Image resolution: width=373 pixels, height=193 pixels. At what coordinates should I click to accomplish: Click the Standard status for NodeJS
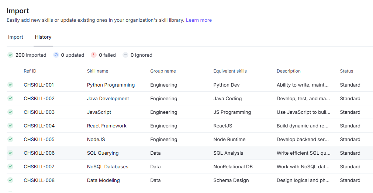point(350,139)
